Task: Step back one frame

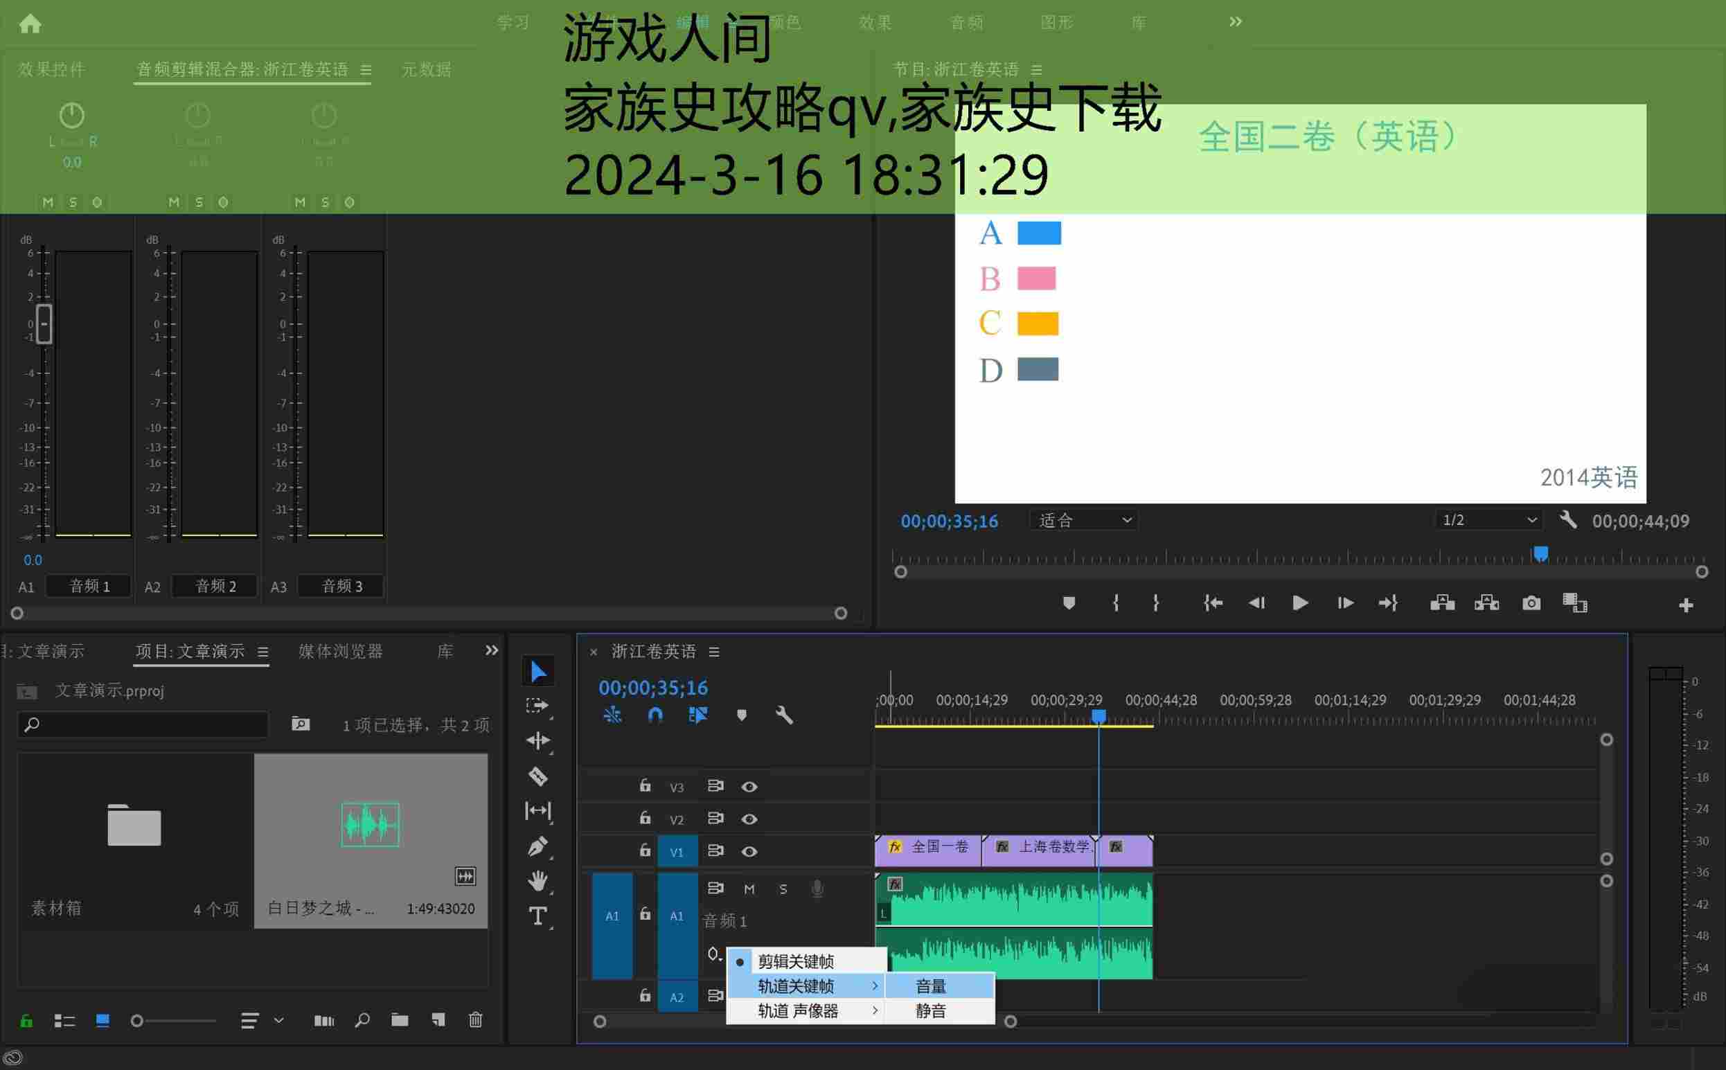Action: (x=1257, y=603)
